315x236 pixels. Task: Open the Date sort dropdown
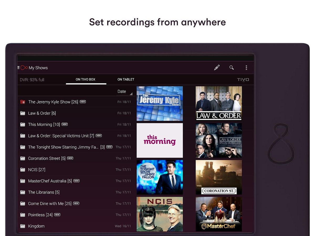pyautogui.click(x=124, y=92)
